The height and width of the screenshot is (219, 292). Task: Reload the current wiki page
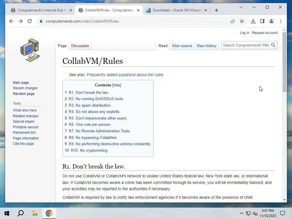[x=30, y=21]
